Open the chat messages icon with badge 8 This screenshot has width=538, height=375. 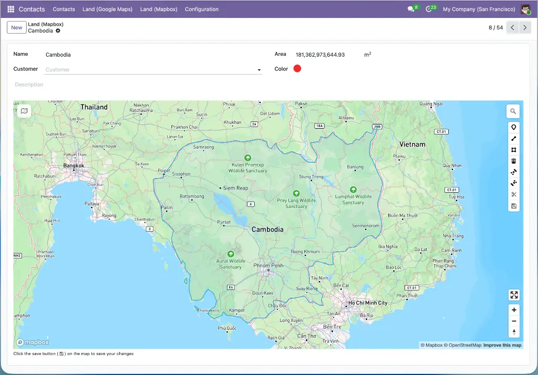click(411, 9)
